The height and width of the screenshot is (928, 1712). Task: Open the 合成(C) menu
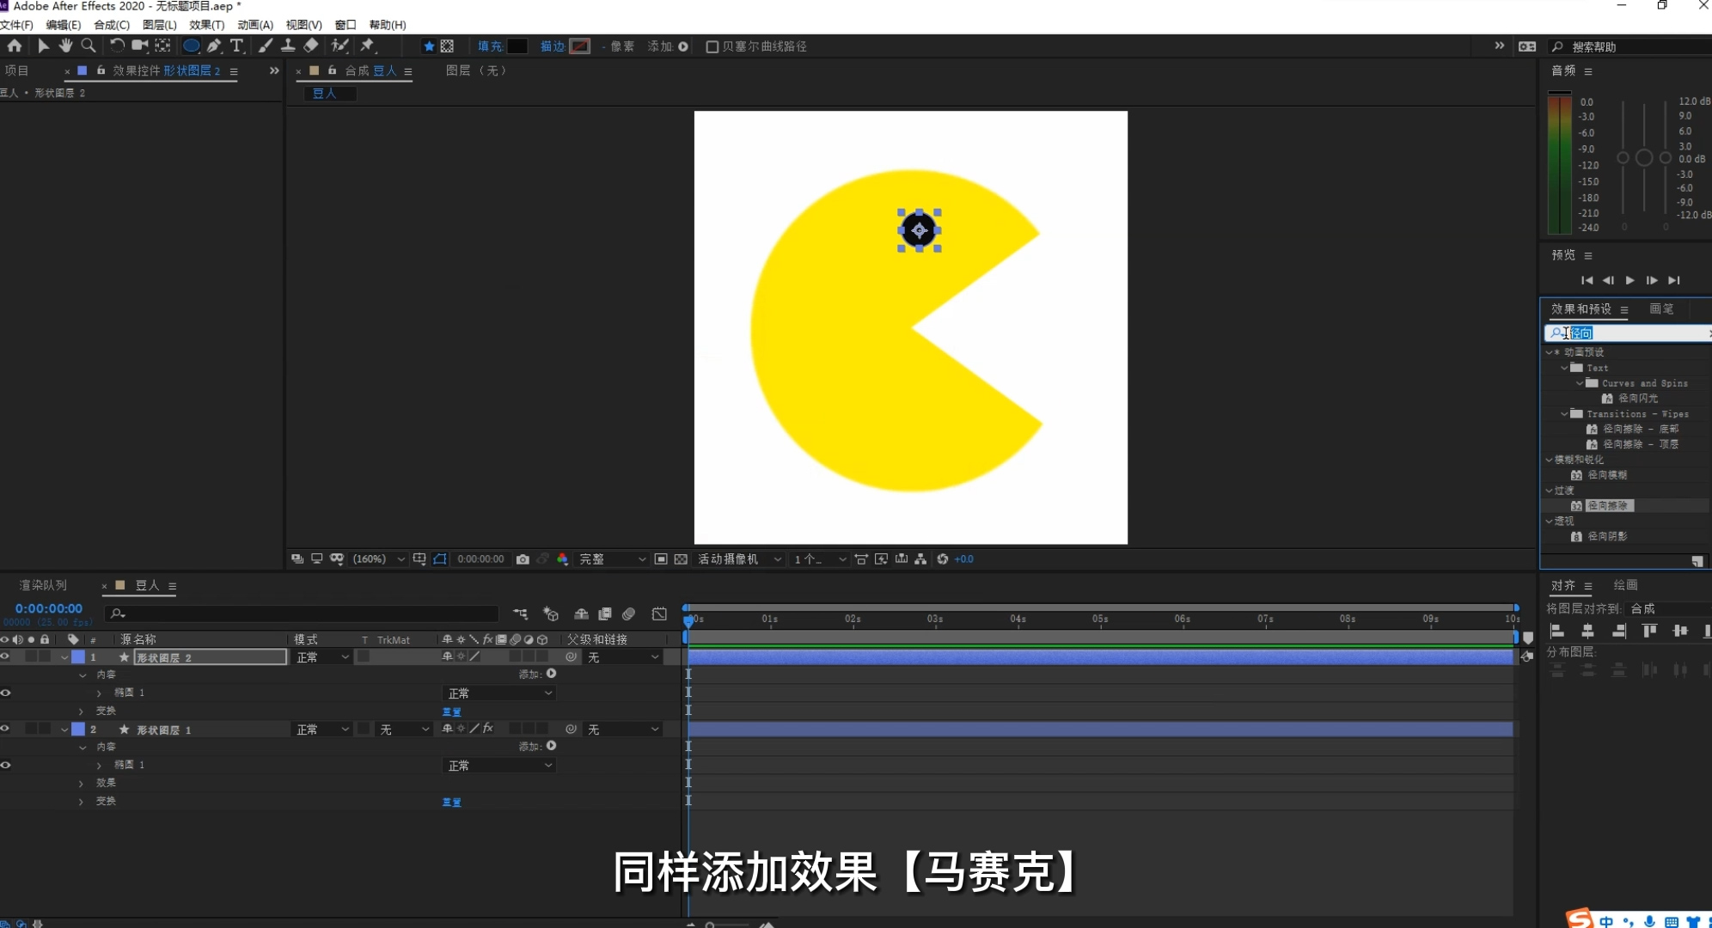click(x=112, y=25)
